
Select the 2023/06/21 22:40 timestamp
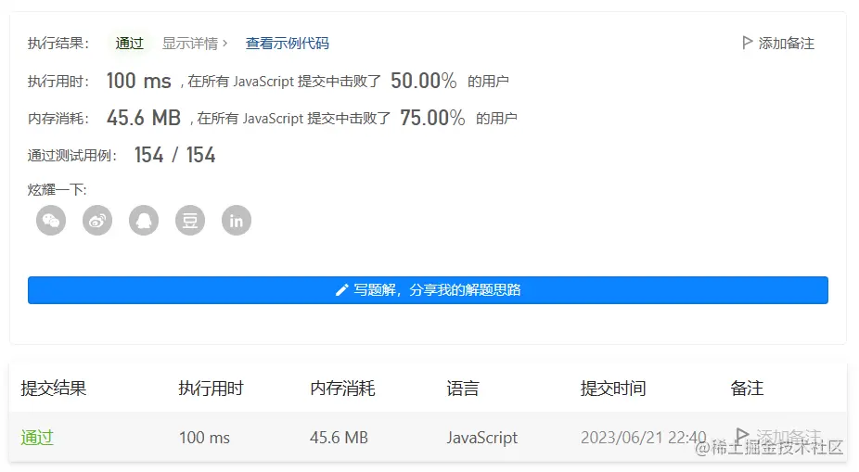point(643,438)
